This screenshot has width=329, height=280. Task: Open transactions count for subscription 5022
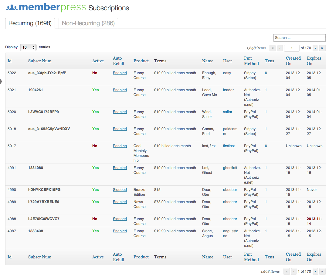point(266,73)
